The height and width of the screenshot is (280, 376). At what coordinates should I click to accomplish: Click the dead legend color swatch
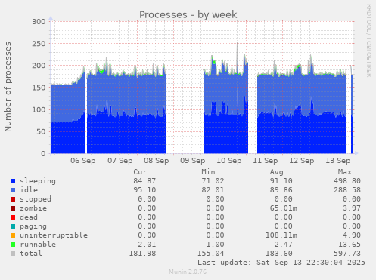13,217
